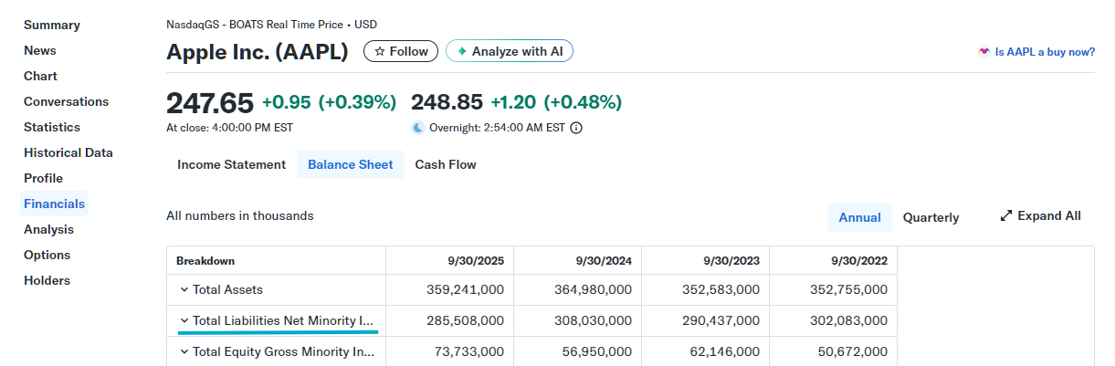This screenshot has width=1115, height=366.
Task: Select Financials in the sidebar
Action: click(x=54, y=204)
